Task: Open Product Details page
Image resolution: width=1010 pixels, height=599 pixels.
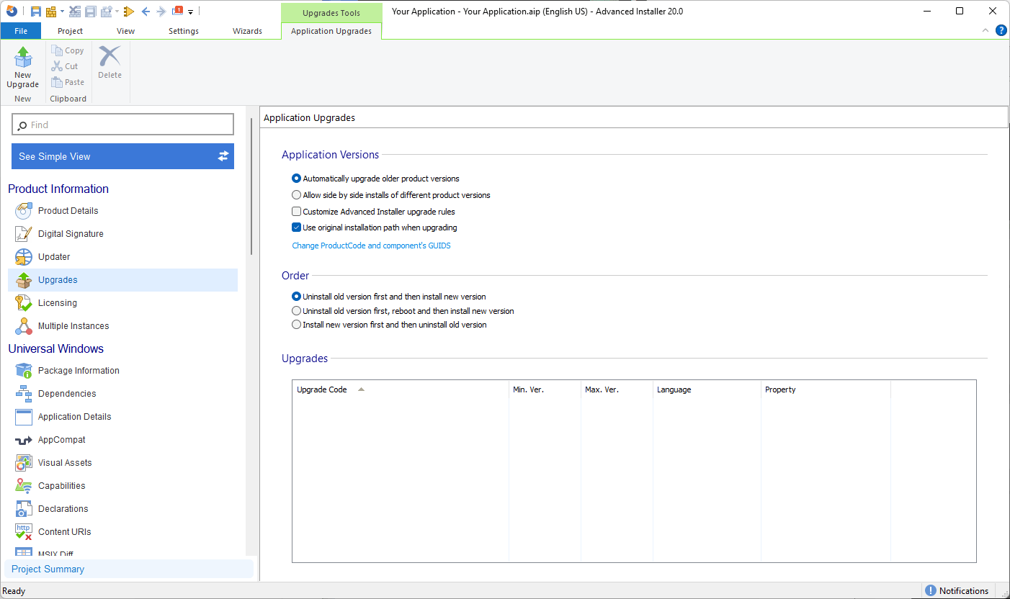Action: click(68, 211)
